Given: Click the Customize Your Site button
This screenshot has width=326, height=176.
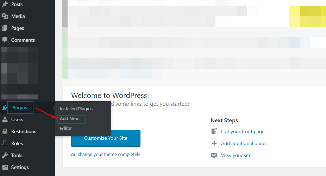Looking at the screenshot, I should pyautogui.click(x=106, y=138).
